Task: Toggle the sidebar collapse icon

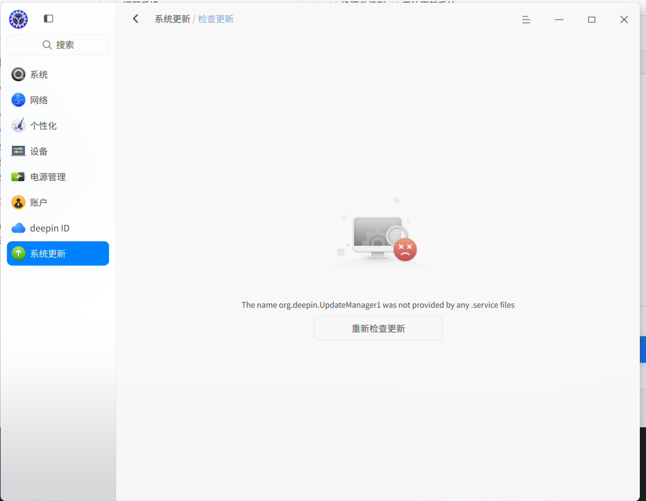Action: (x=49, y=18)
